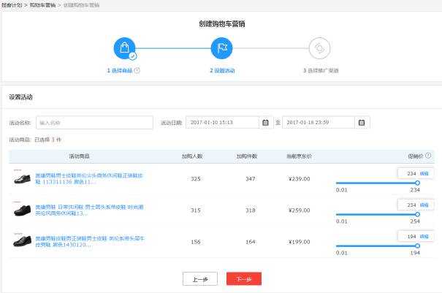
Task: Click the step 1 shopping bag icon
Action: point(124,48)
